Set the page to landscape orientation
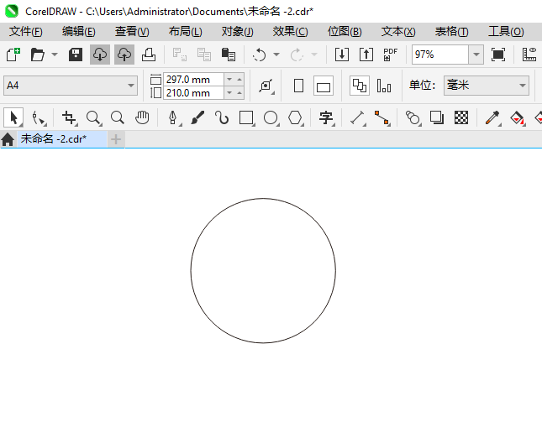 coord(324,86)
